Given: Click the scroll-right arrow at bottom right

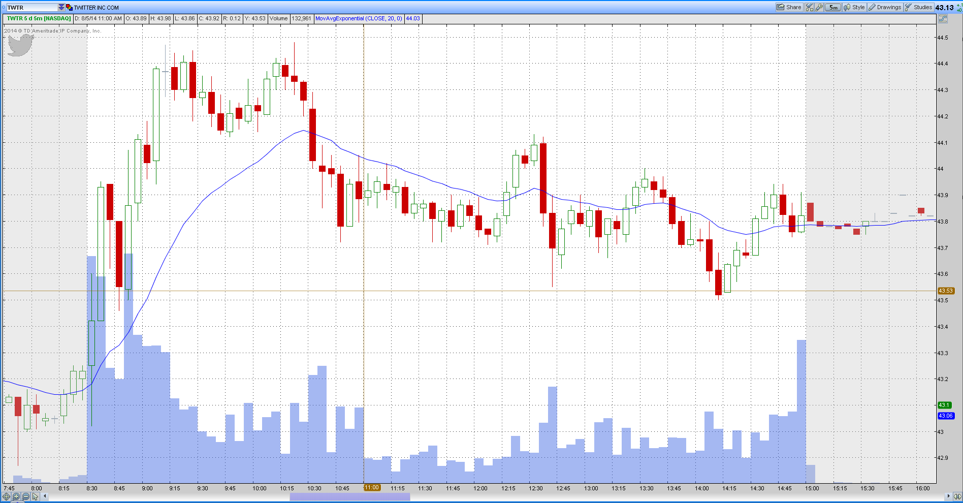Looking at the screenshot, I should point(948,496).
